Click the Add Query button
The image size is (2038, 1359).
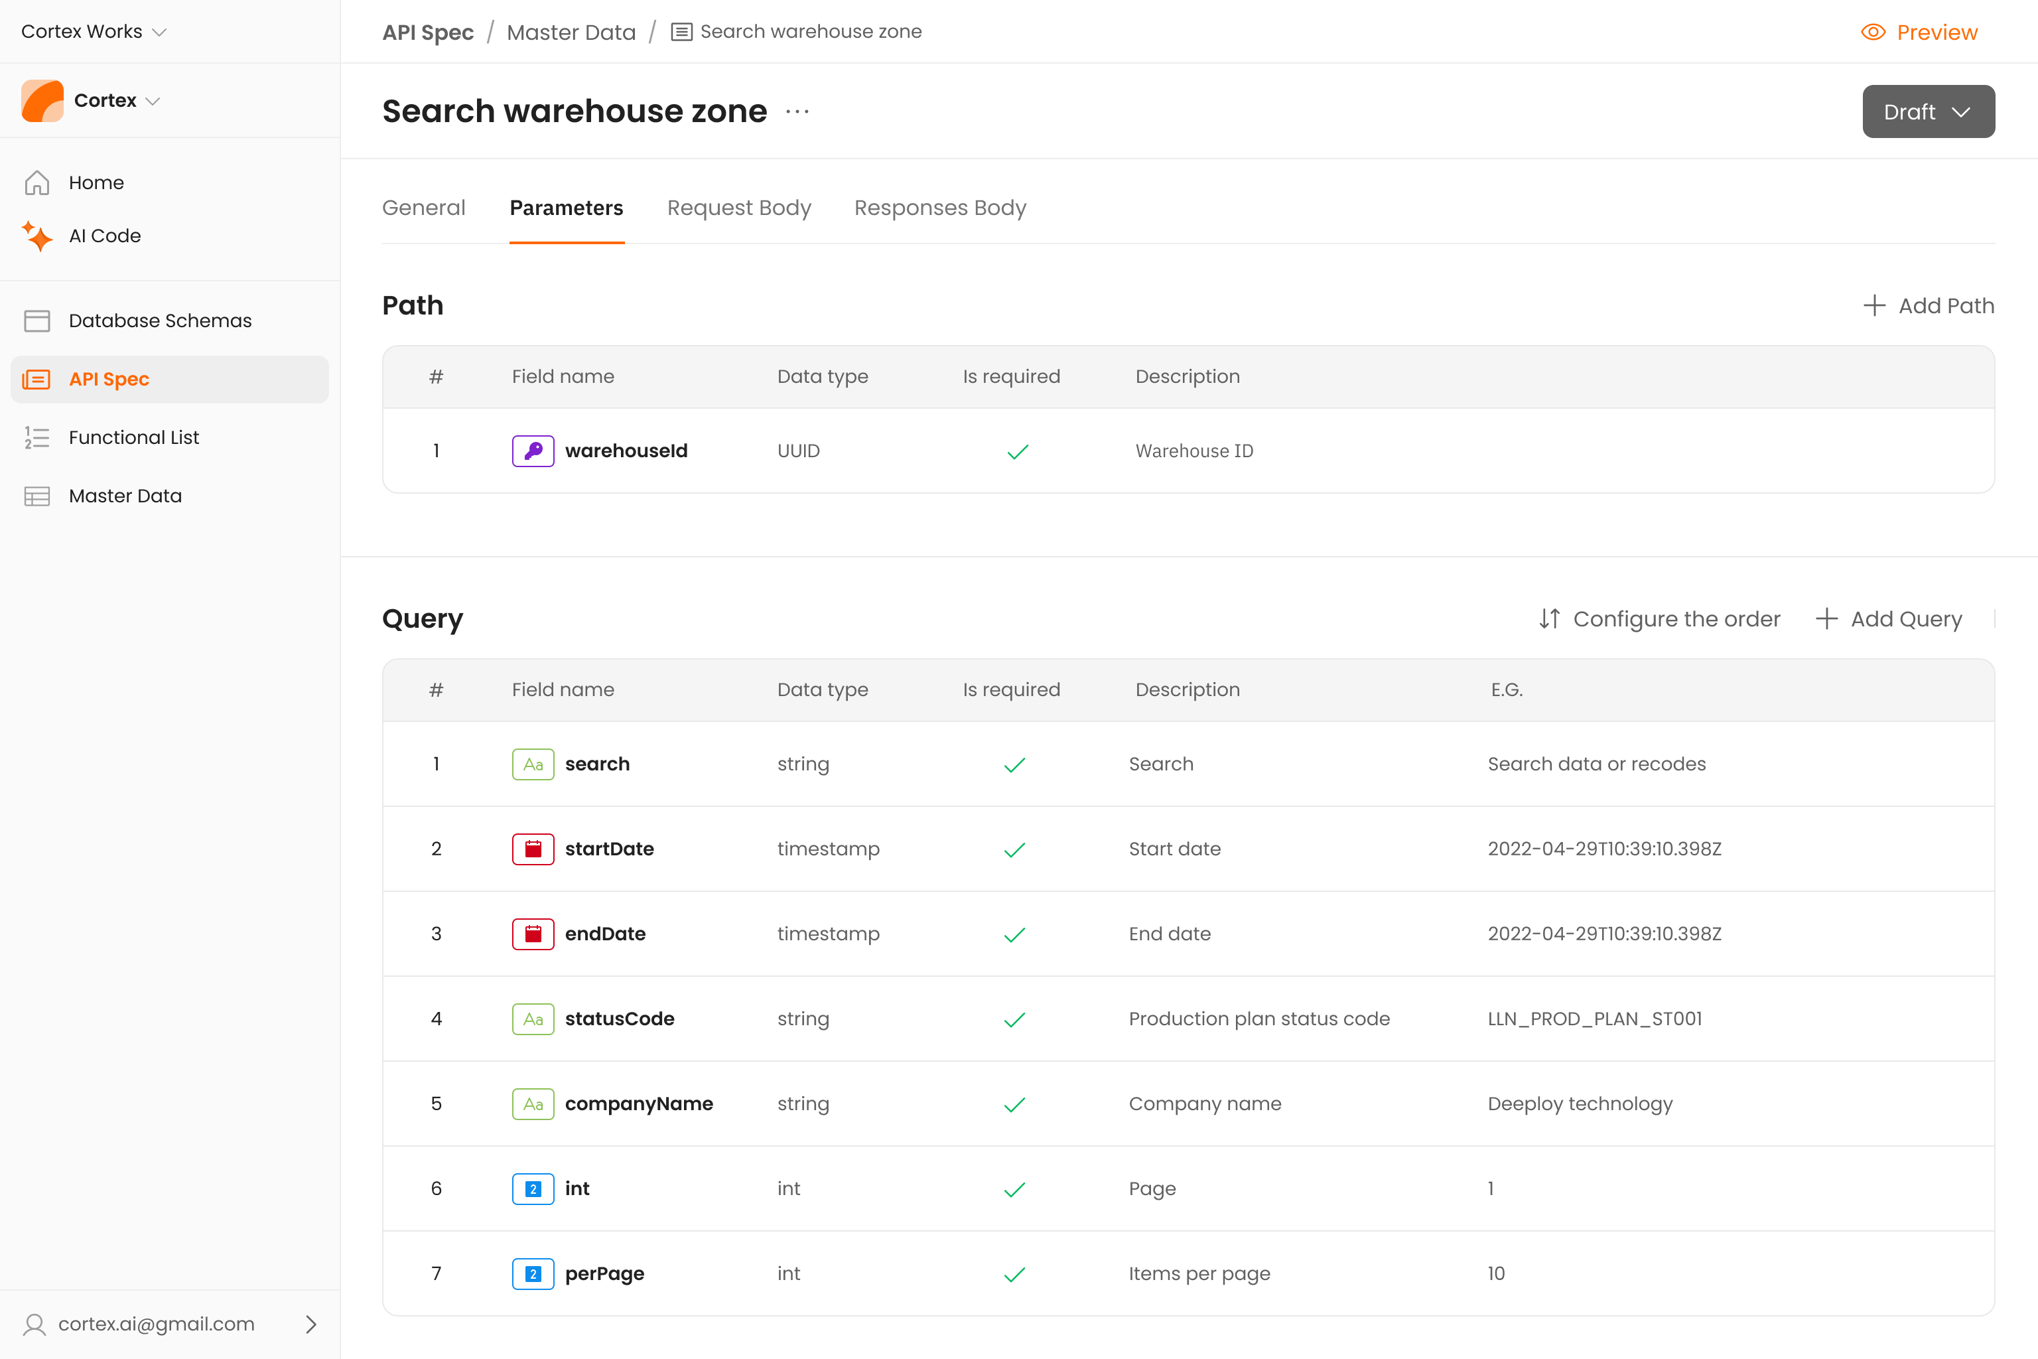coord(1889,619)
